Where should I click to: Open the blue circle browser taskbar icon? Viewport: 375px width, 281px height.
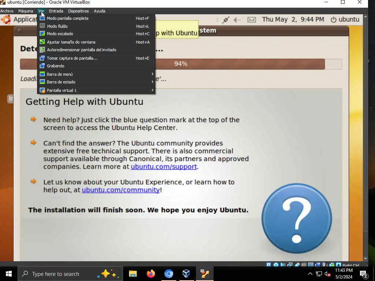(168, 274)
